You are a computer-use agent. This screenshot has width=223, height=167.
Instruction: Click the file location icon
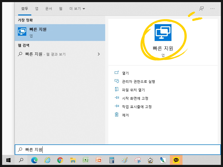(116, 89)
